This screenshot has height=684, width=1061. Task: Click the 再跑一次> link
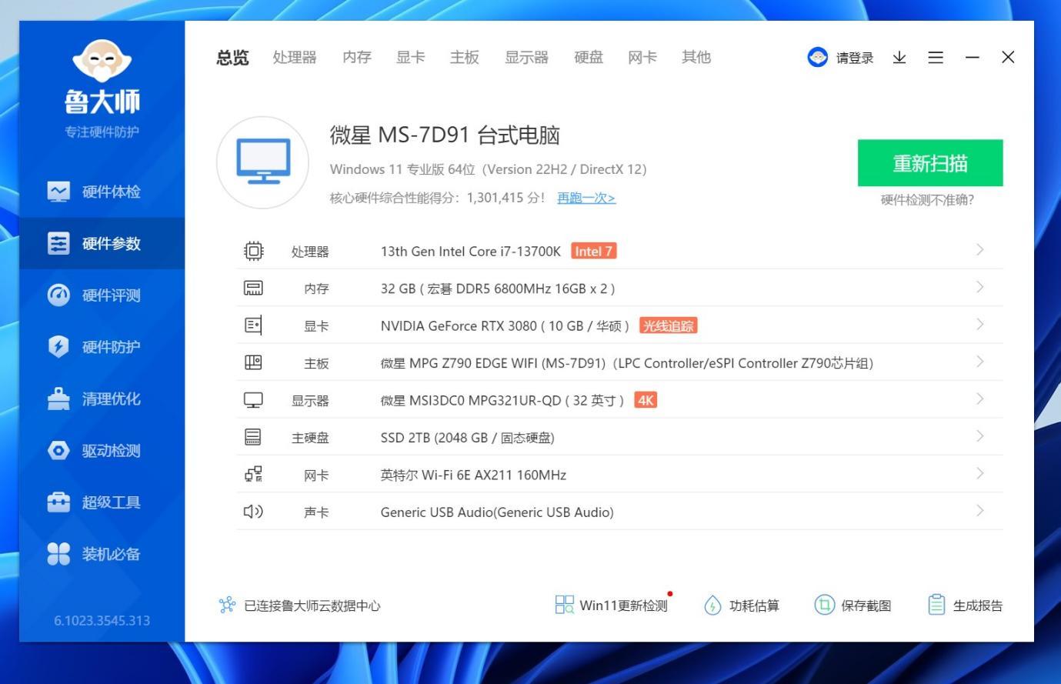coord(586,198)
